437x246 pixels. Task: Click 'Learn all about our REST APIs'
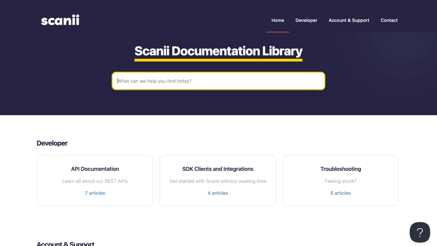(x=95, y=181)
